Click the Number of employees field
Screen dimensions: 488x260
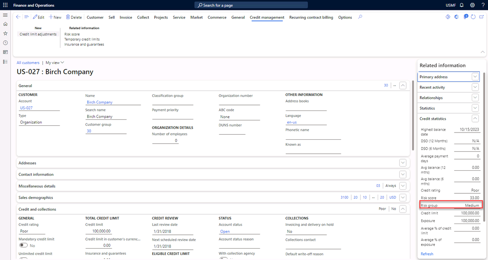[165, 141]
